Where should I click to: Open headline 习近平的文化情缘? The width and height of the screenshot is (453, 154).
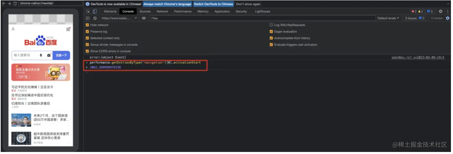(32, 87)
